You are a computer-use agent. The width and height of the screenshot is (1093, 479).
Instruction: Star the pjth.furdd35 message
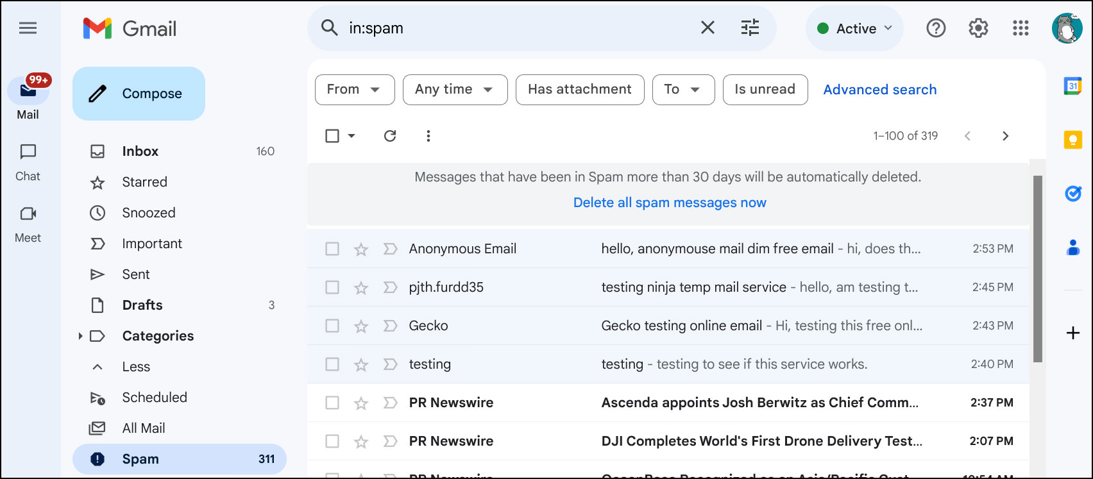click(361, 287)
